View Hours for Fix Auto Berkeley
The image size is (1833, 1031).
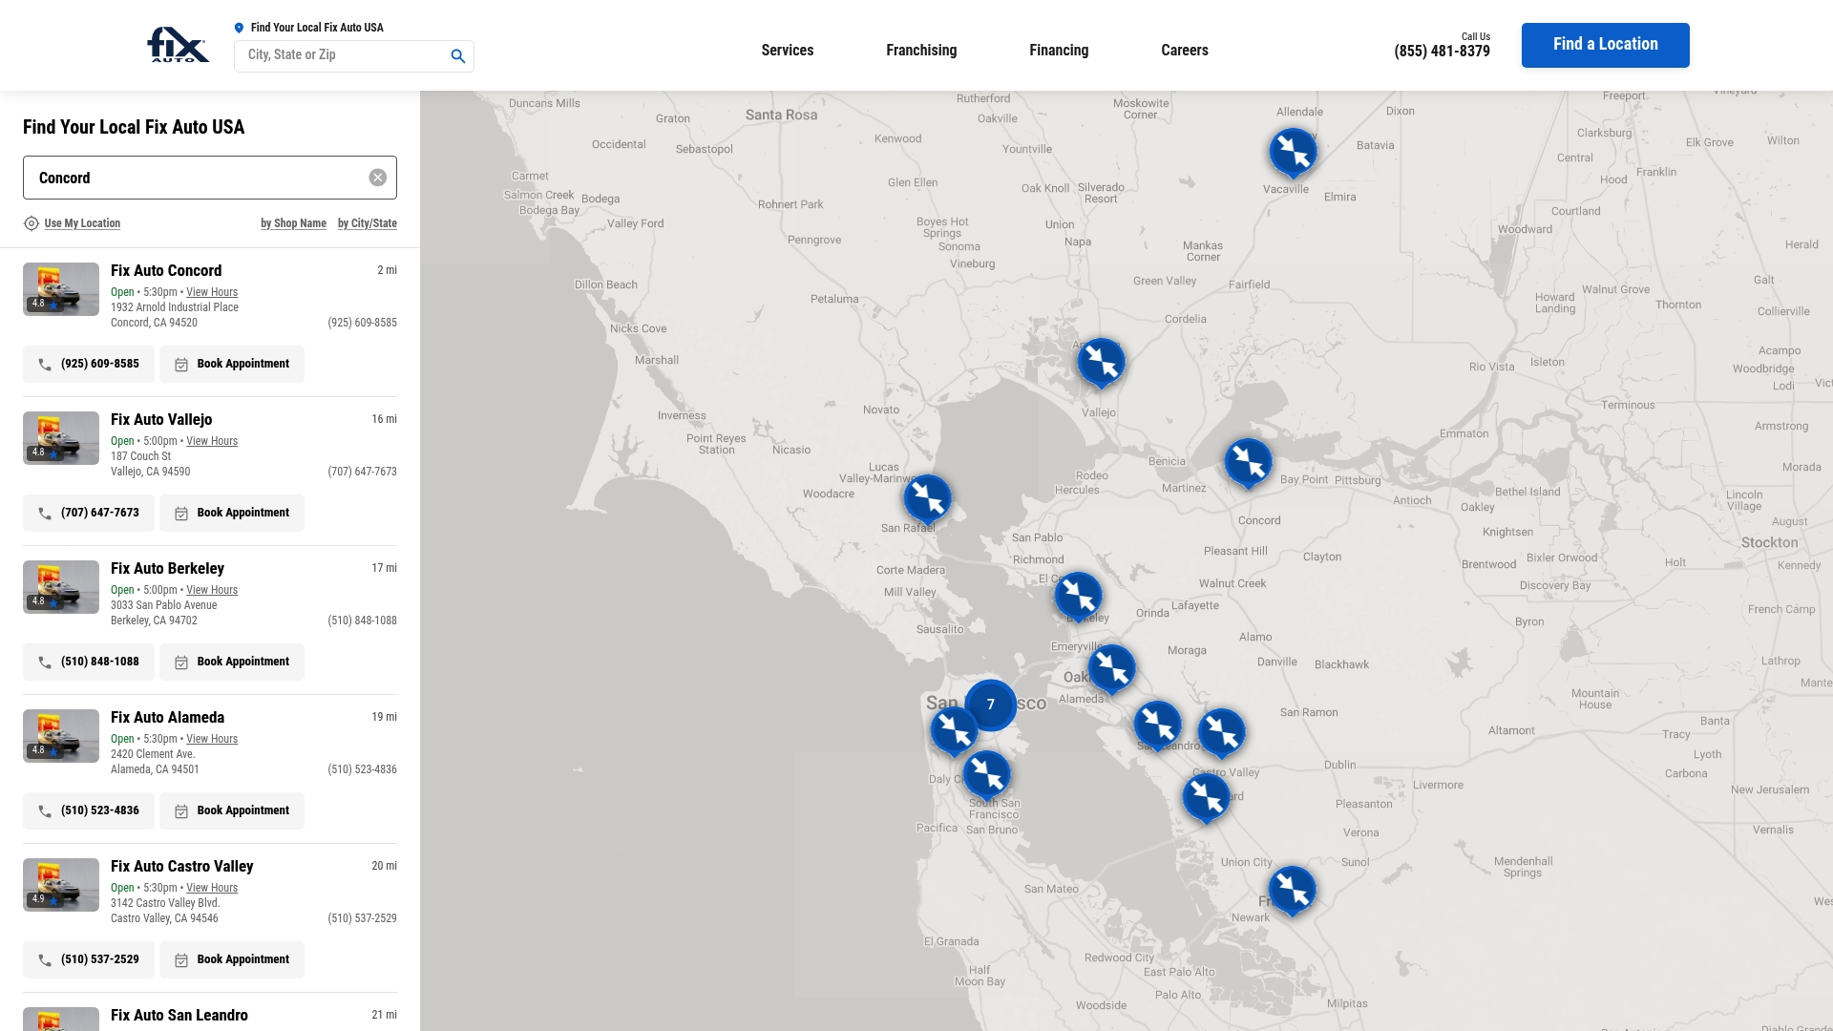click(212, 590)
